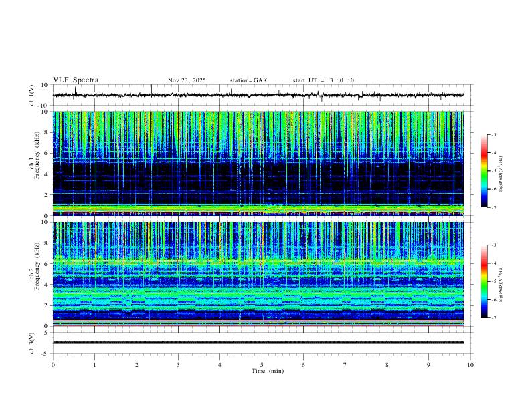Click the lower ch.2 PSD color bar
The image size is (530, 409).
484,281
